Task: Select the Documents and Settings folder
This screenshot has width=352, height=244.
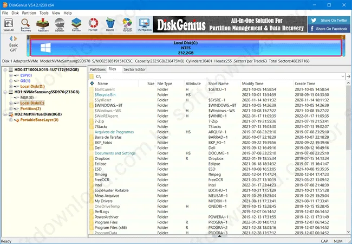Action: pos(217,153)
